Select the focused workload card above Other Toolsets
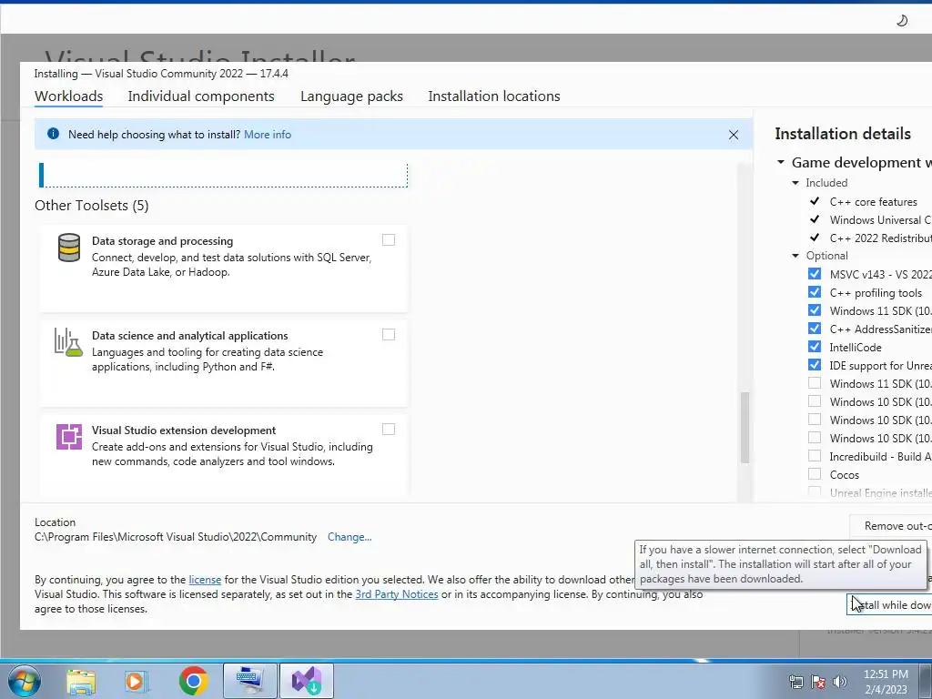 tap(223, 176)
